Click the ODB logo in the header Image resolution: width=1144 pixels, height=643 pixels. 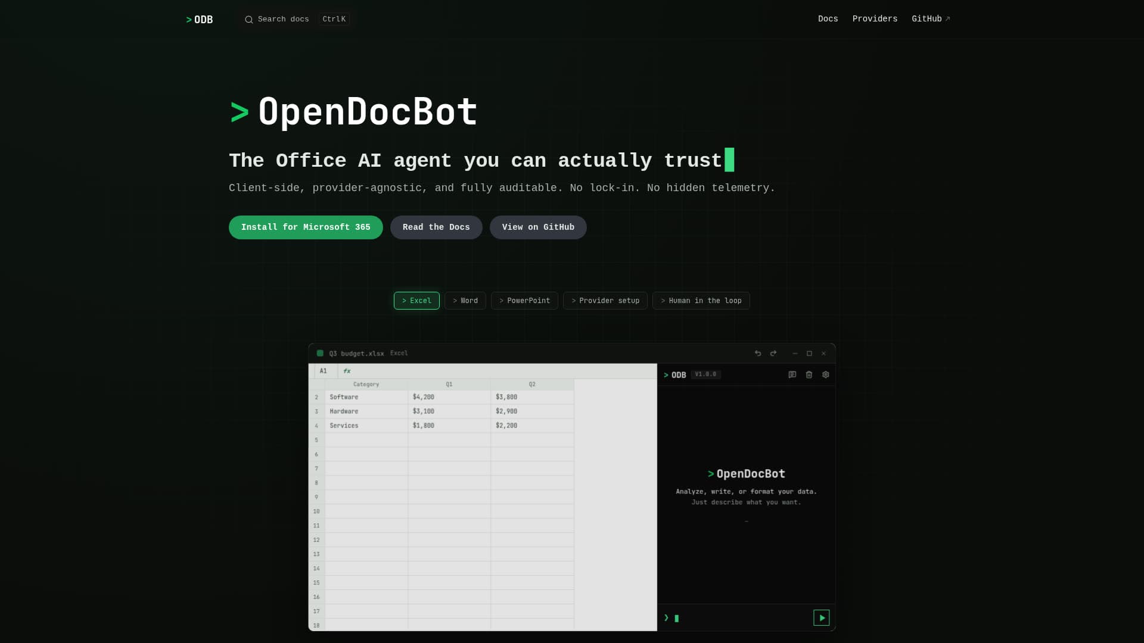200,20
